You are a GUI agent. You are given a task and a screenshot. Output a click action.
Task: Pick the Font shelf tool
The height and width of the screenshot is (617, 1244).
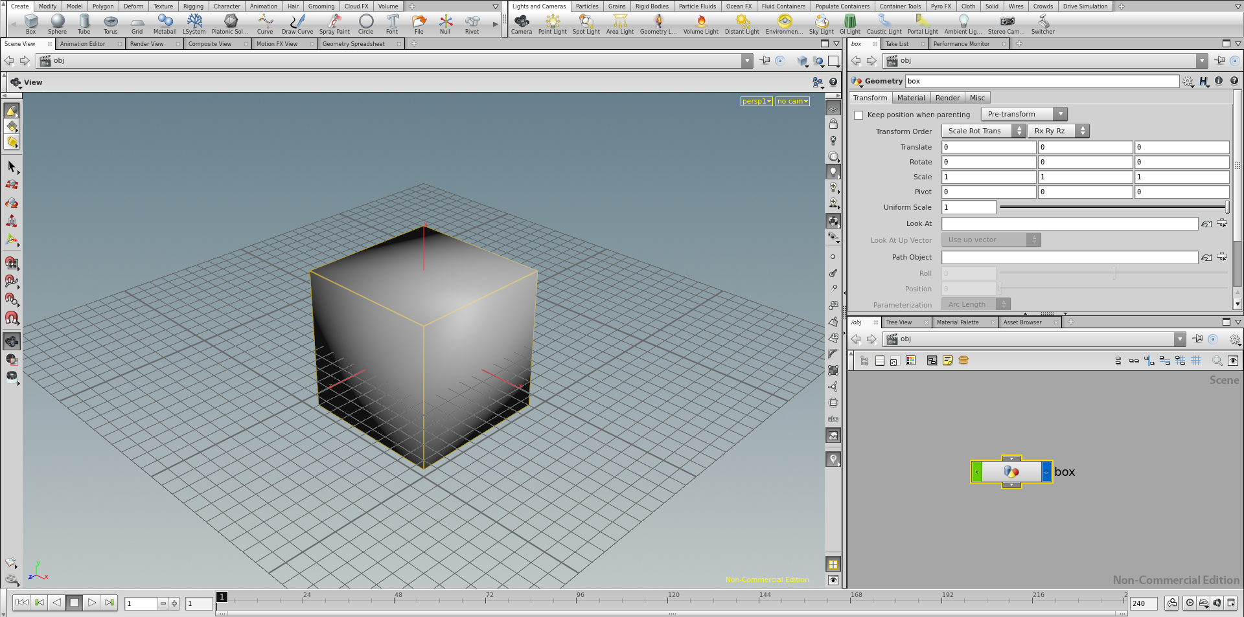pos(392,24)
